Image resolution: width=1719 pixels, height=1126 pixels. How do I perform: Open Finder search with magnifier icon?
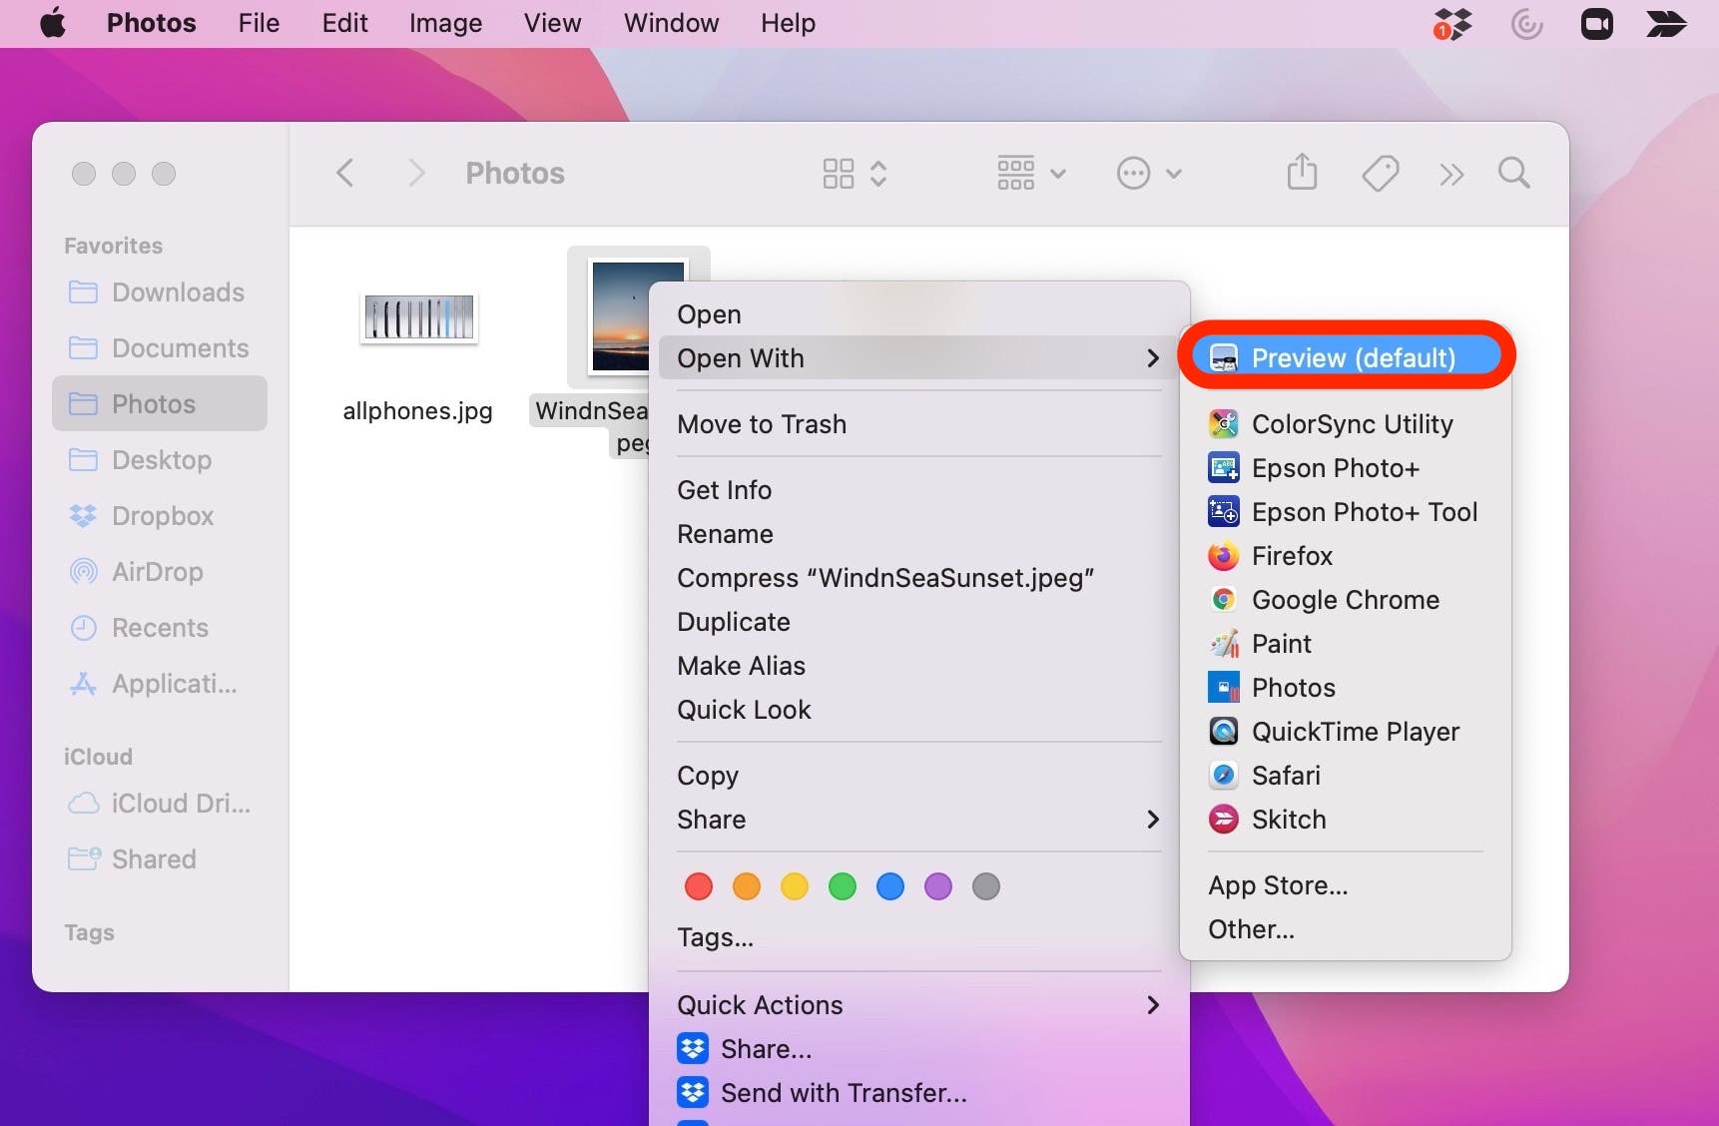1513,173
